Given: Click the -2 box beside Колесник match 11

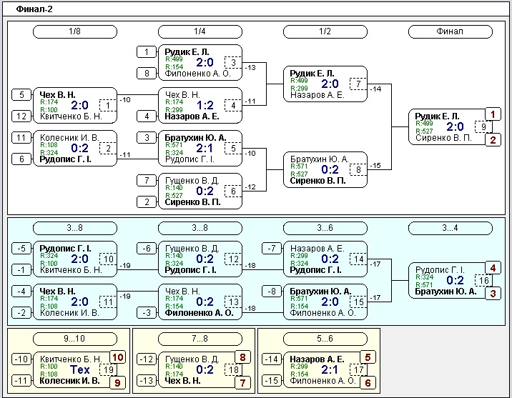Looking at the screenshot, I should click(x=21, y=313).
